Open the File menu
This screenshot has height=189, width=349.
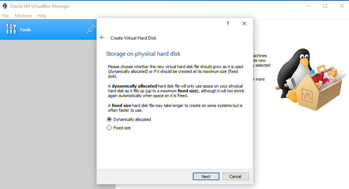pyautogui.click(x=5, y=16)
